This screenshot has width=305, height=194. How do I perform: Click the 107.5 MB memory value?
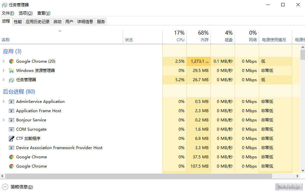pos(199,166)
